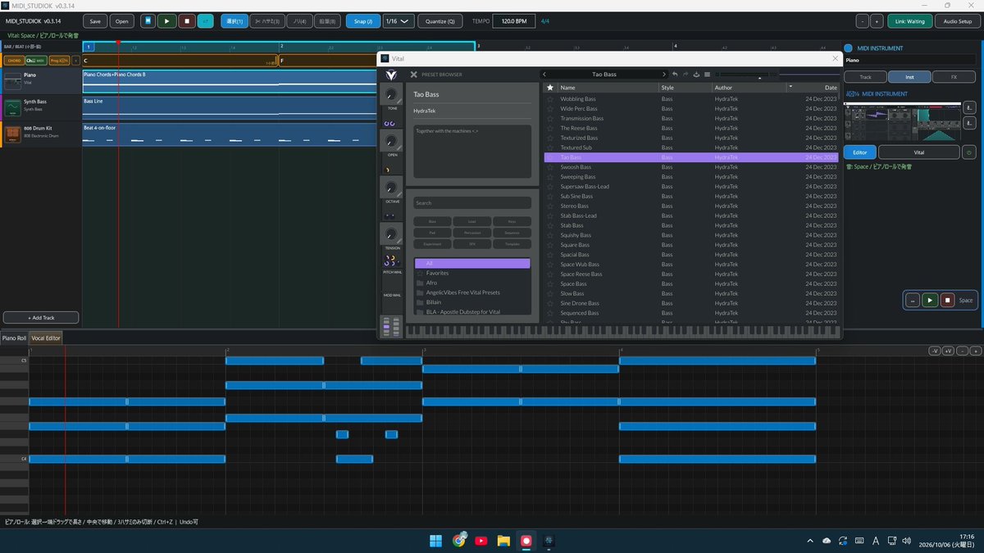Click the plus zoom button next to Link
This screenshot has height=553, width=984.
[877, 21]
